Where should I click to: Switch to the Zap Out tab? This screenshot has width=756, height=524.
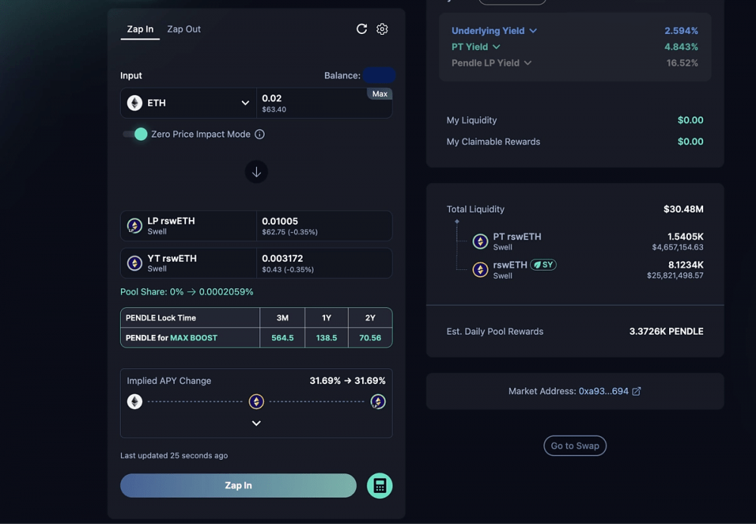pyautogui.click(x=184, y=29)
